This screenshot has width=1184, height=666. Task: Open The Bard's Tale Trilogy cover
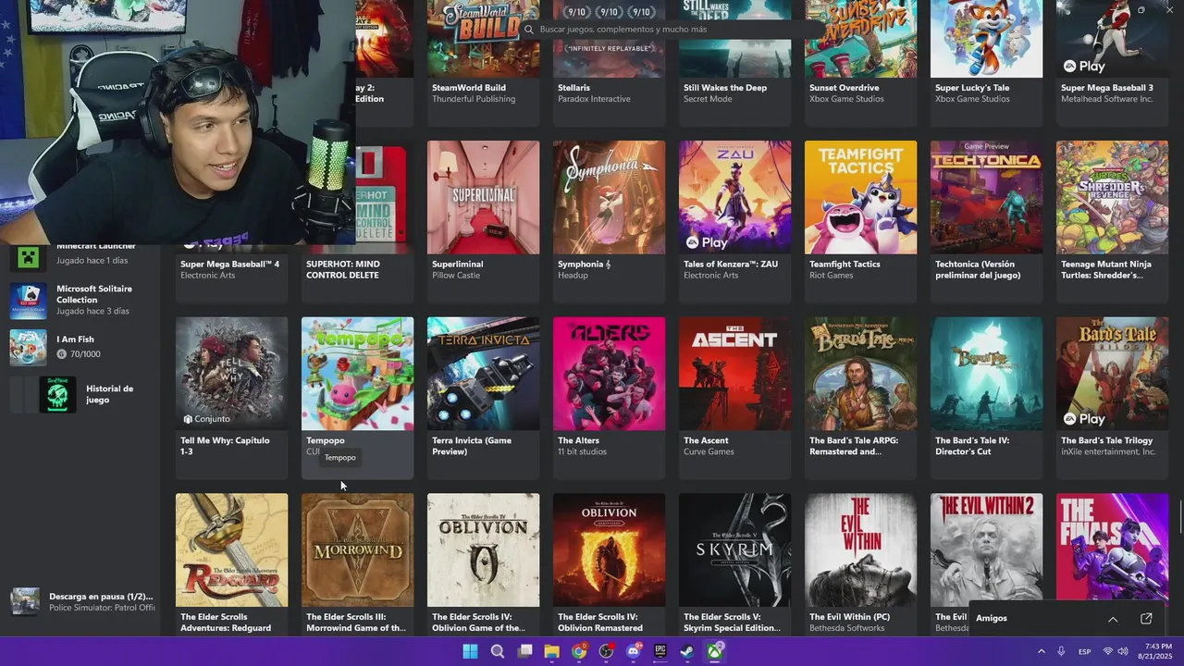(x=1112, y=374)
